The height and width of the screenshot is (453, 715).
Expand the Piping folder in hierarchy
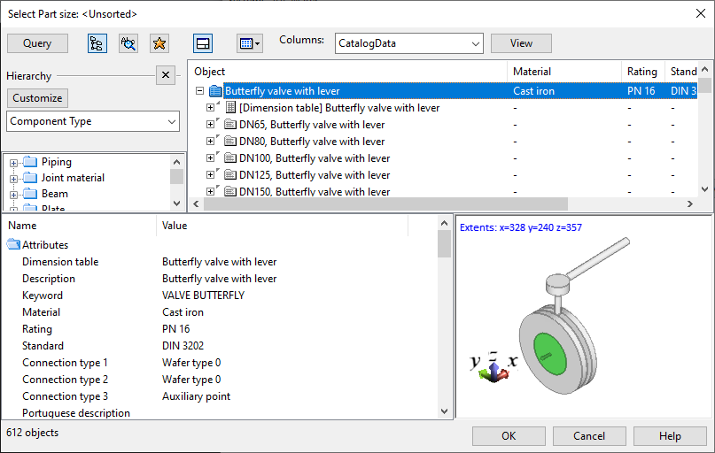tap(13, 163)
